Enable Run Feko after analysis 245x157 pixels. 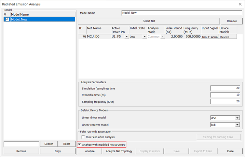click(x=84, y=137)
